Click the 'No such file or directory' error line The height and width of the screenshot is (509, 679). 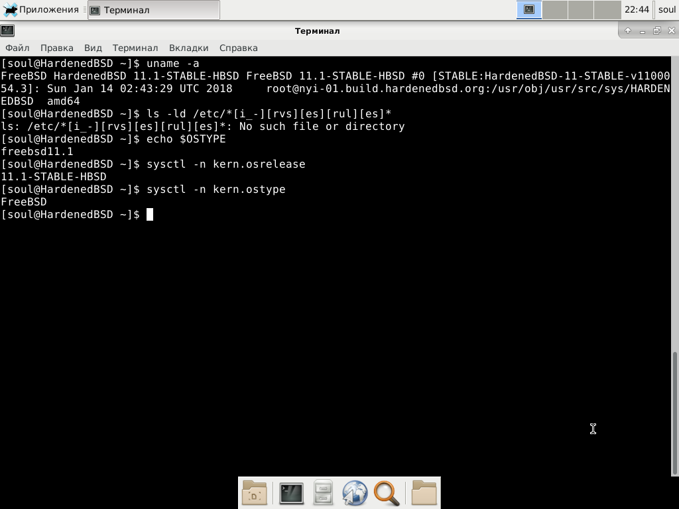click(x=203, y=127)
